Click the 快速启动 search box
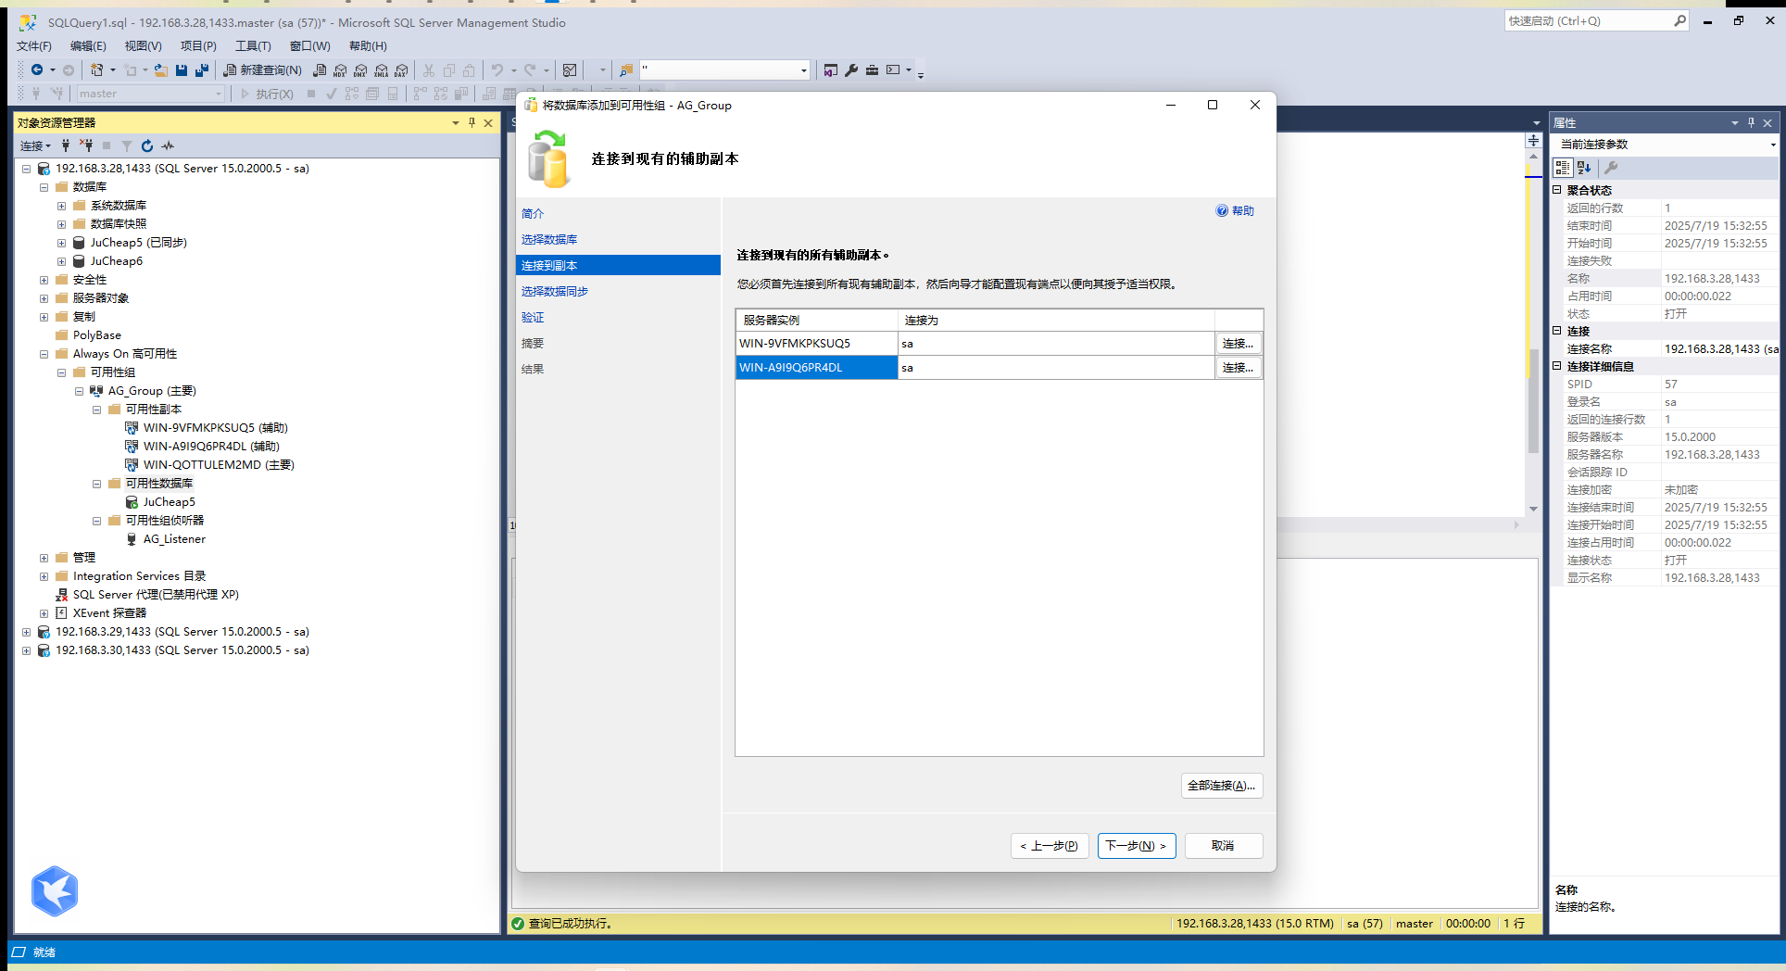 pyautogui.click(x=1596, y=20)
